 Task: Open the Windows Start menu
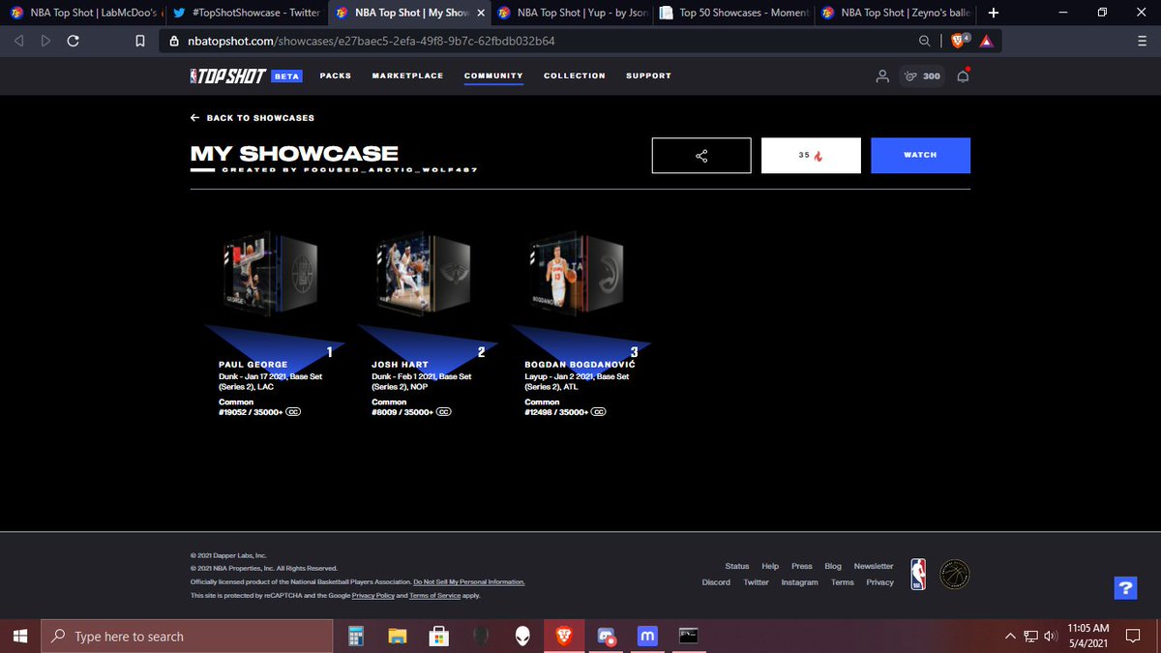(x=20, y=636)
